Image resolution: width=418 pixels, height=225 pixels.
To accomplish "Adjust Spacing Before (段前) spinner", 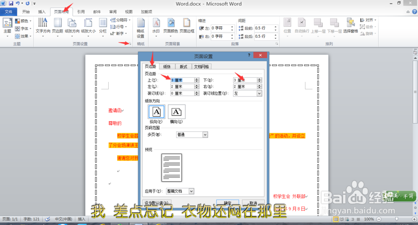I will (x=275, y=28).
